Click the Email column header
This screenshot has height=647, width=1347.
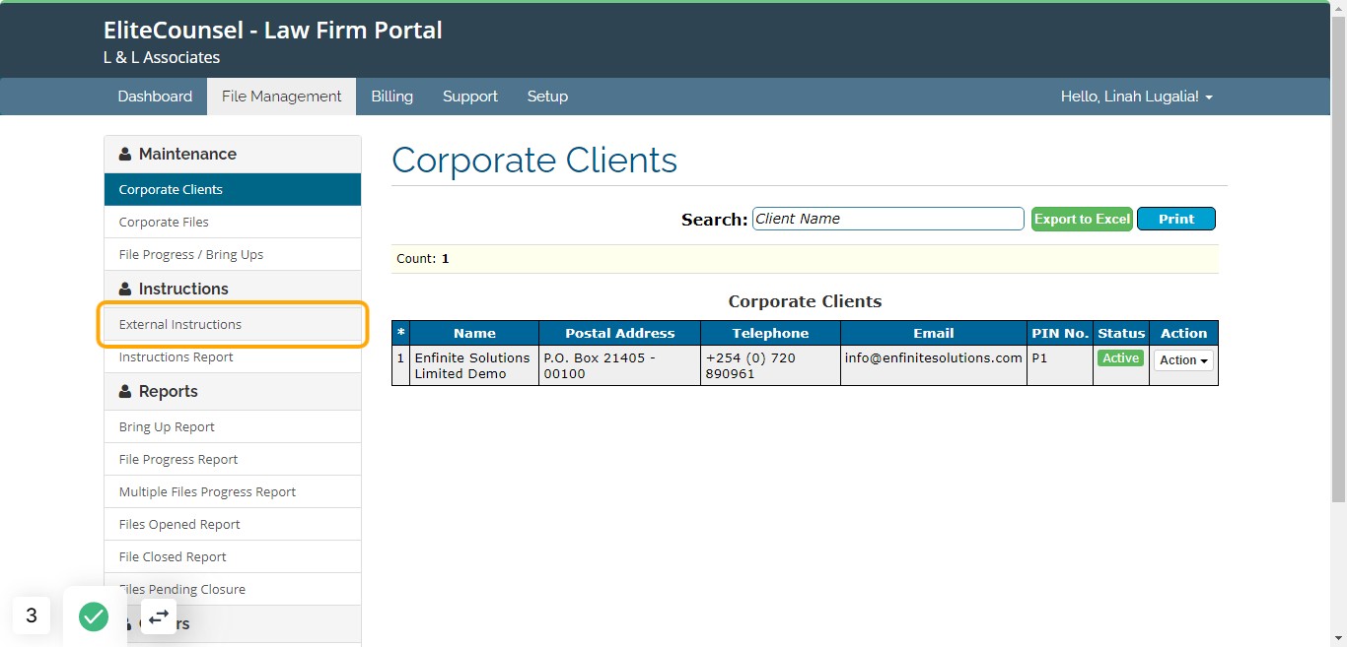934,333
